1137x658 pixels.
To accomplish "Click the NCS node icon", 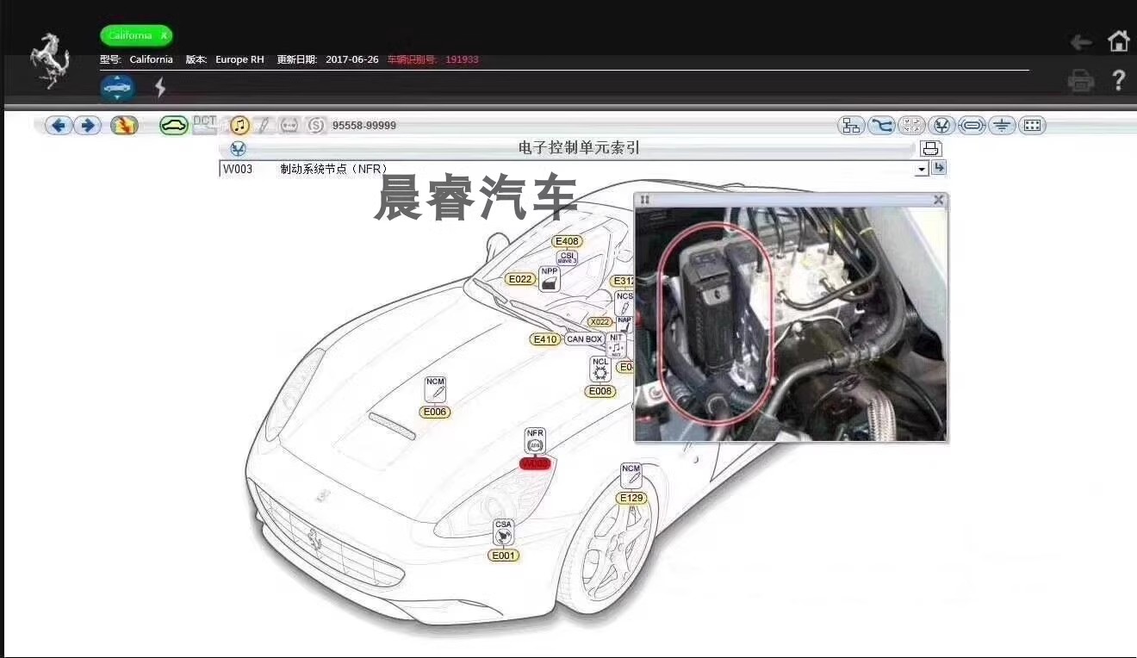I will 624,303.
